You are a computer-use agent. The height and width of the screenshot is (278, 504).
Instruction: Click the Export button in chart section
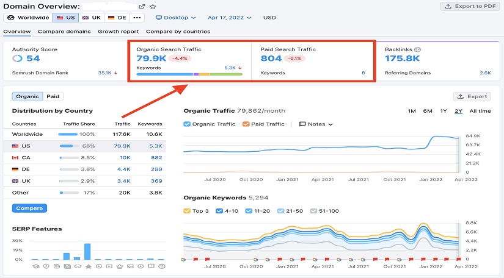tap(472, 96)
